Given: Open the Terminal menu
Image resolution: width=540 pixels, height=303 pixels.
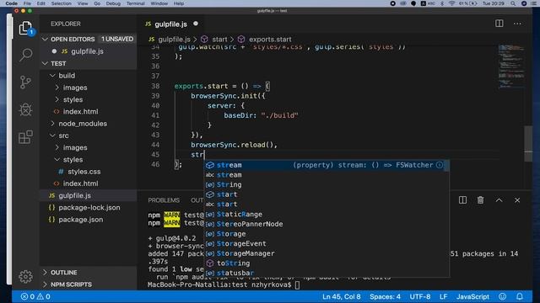Looking at the screenshot, I should [x=135, y=3].
